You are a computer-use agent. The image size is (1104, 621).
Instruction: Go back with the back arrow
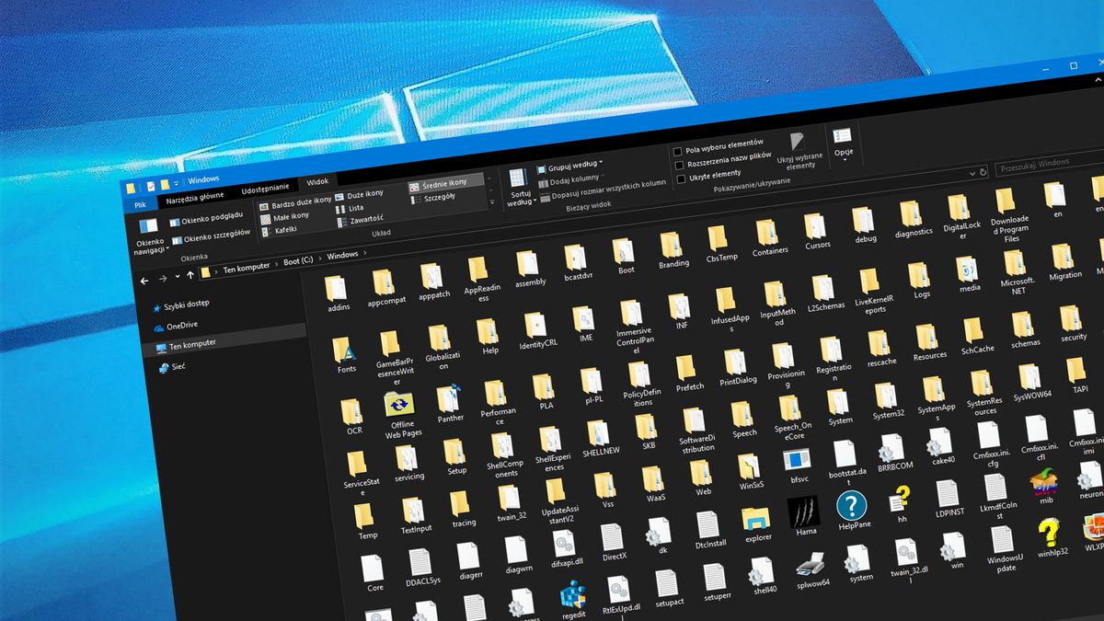click(x=144, y=280)
